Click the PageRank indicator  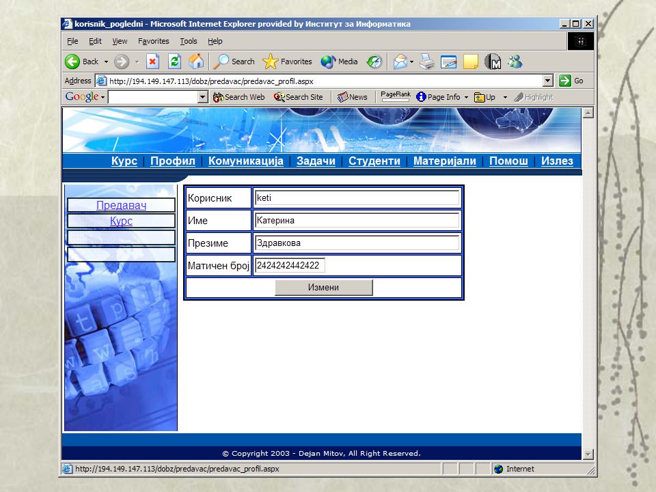click(396, 96)
